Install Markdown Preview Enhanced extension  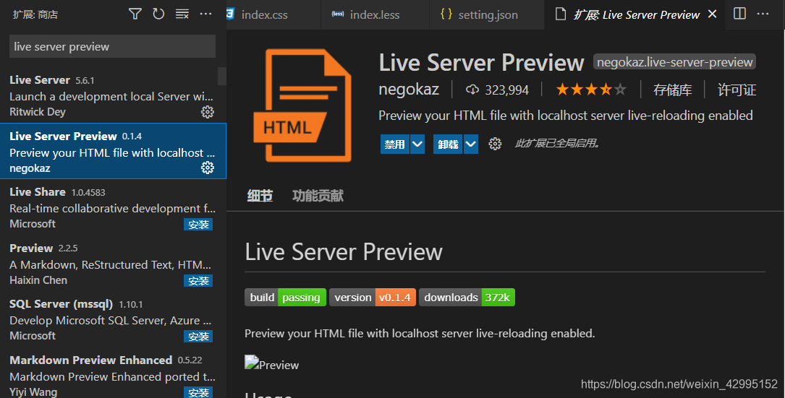click(x=198, y=392)
